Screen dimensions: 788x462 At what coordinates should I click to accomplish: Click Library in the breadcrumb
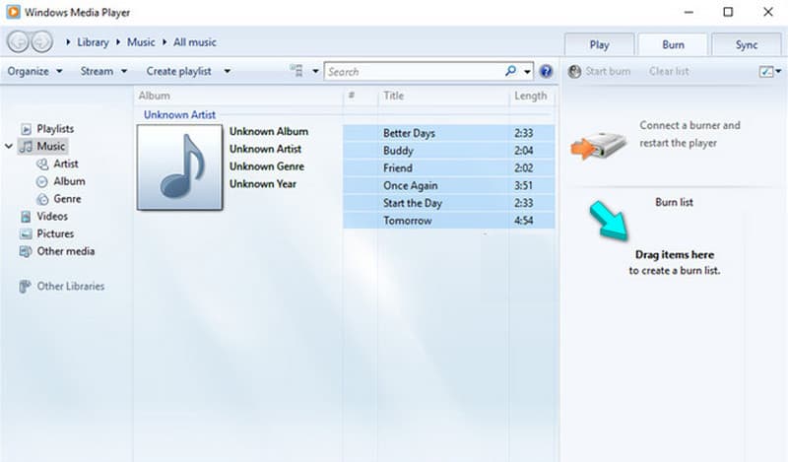point(93,42)
